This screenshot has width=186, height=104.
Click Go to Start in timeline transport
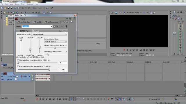coord(57,99)
